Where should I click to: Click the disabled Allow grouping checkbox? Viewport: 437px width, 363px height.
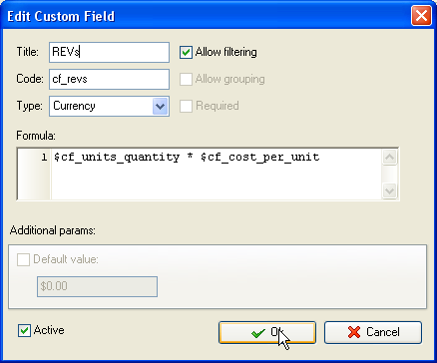pos(186,79)
